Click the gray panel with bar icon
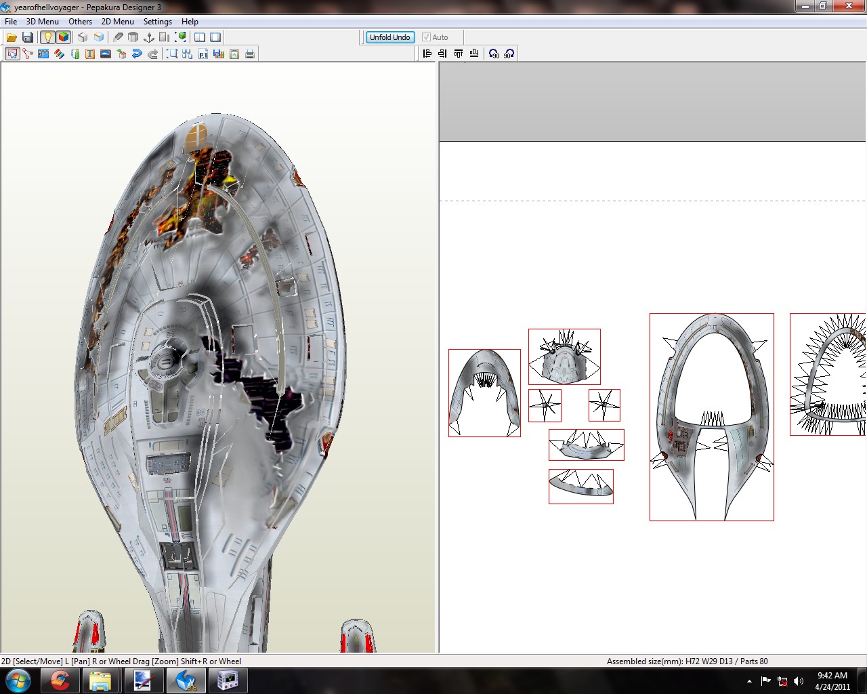Screen dimensions: 867x694 (165, 37)
